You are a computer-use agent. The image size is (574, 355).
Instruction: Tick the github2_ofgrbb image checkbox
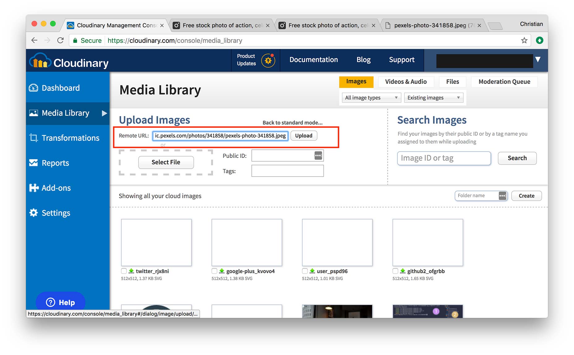(395, 271)
